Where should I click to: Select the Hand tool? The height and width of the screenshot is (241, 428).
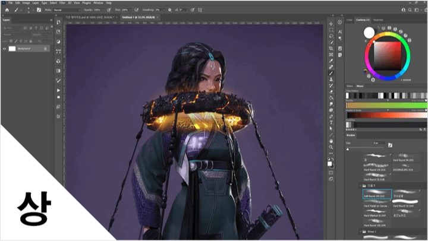[x=331, y=141]
